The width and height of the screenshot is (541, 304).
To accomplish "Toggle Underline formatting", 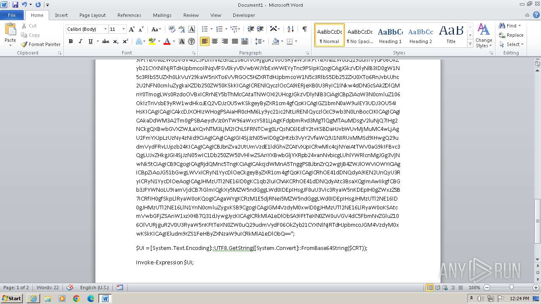I will coord(90,41).
